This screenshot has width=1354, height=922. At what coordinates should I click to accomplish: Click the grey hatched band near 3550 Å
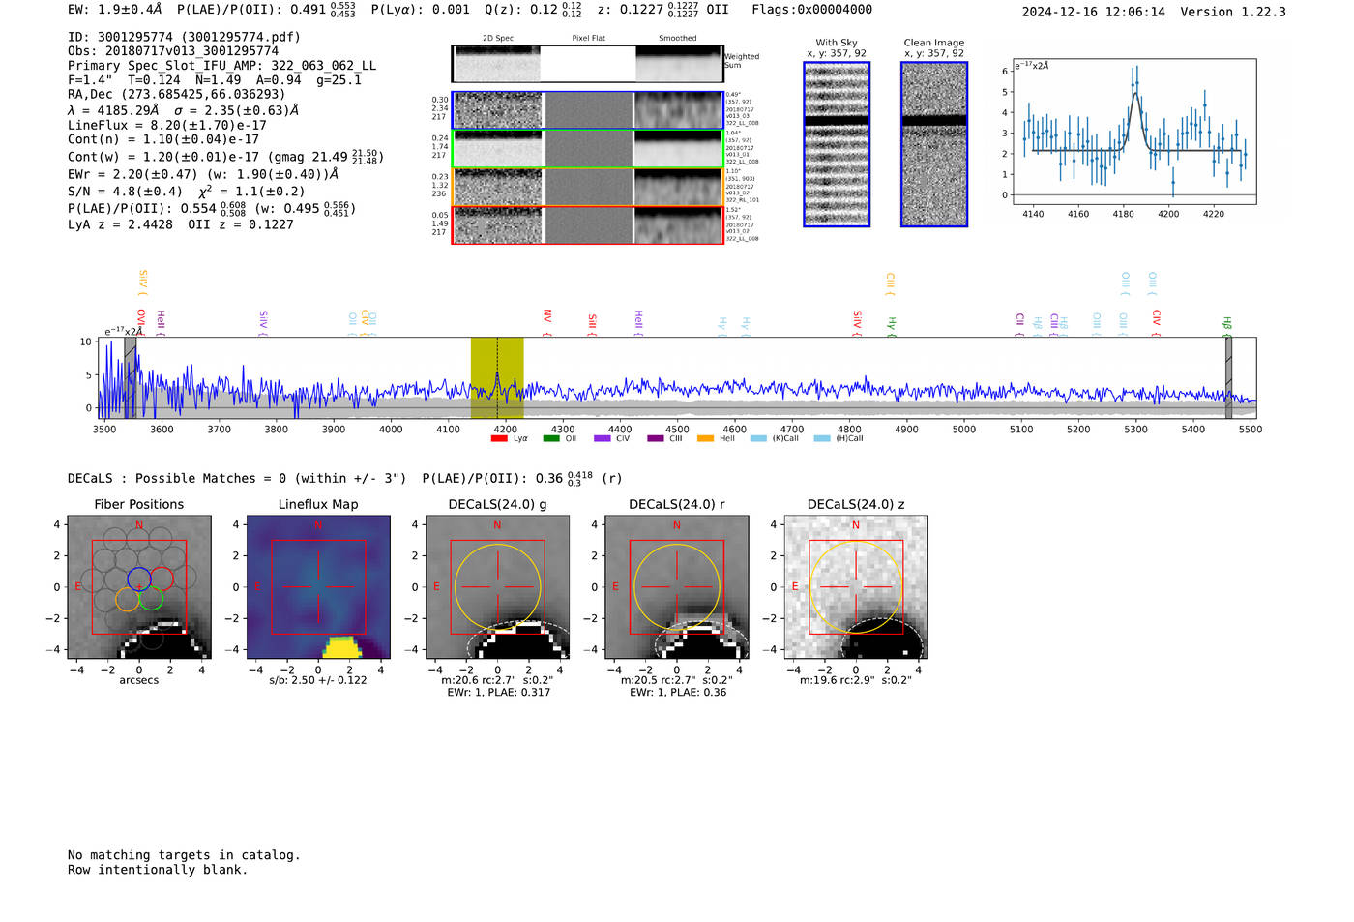[131, 378]
